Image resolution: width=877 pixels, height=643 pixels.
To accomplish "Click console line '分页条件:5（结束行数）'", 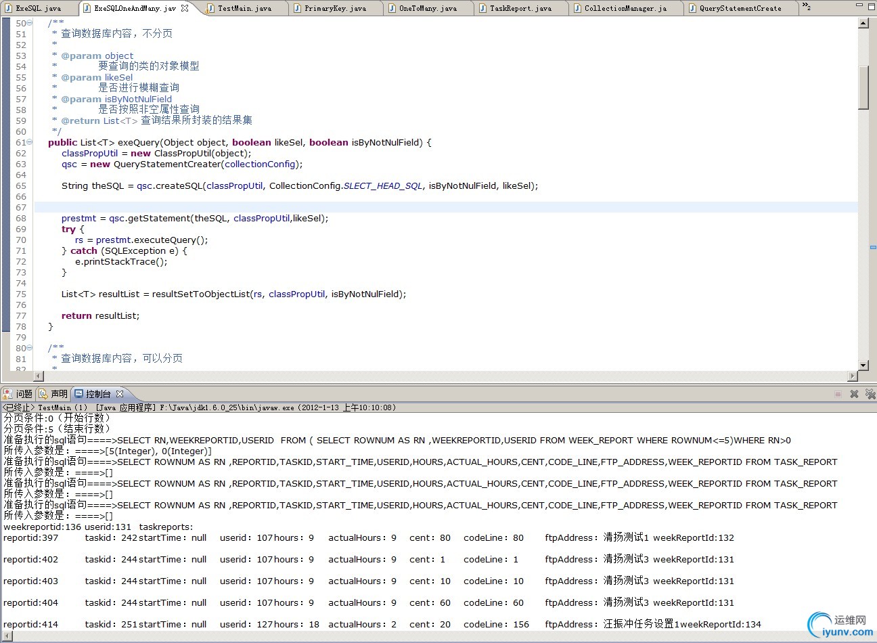I will 57,429.
